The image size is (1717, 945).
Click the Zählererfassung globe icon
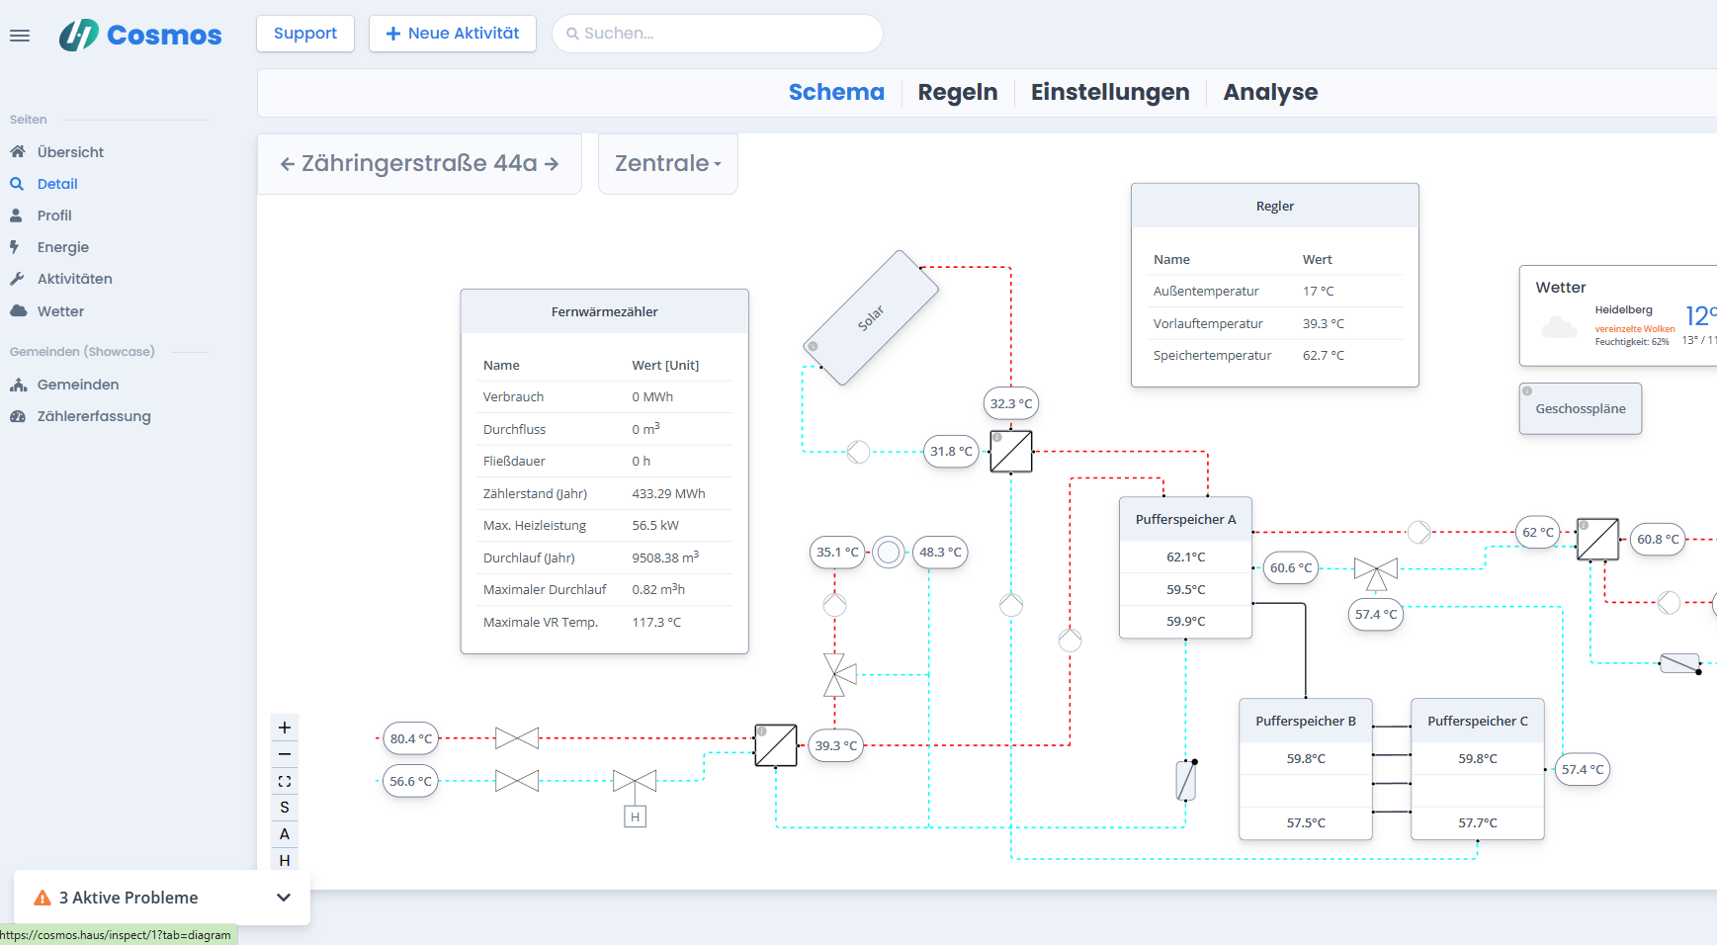pyautogui.click(x=18, y=416)
